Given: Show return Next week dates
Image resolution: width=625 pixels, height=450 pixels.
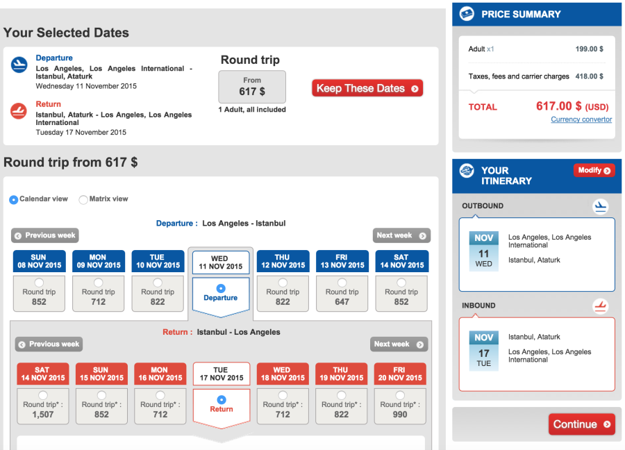Looking at the screenshot, I should pyautogui.click(x=399, y=344).
